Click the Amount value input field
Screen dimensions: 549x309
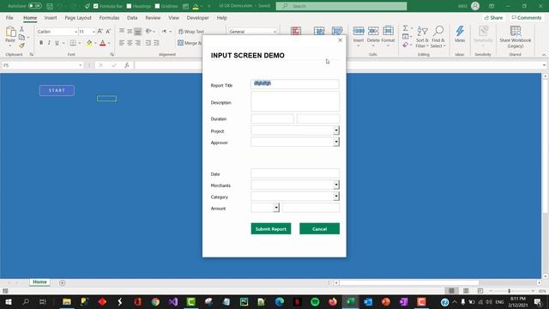(311, 208)
